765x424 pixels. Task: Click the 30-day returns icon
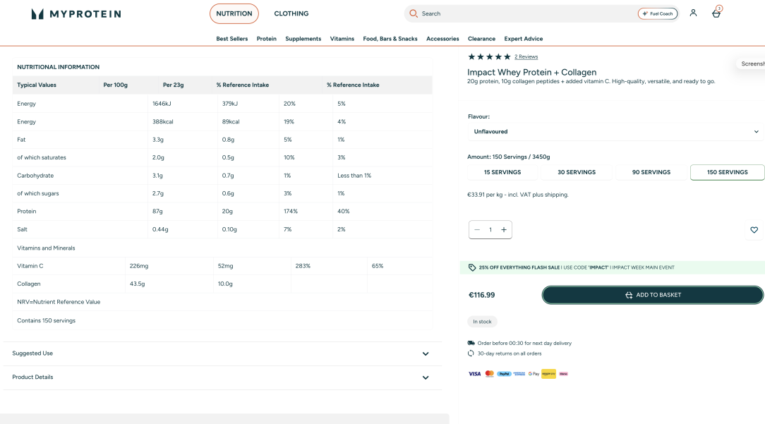pos(471,353)
